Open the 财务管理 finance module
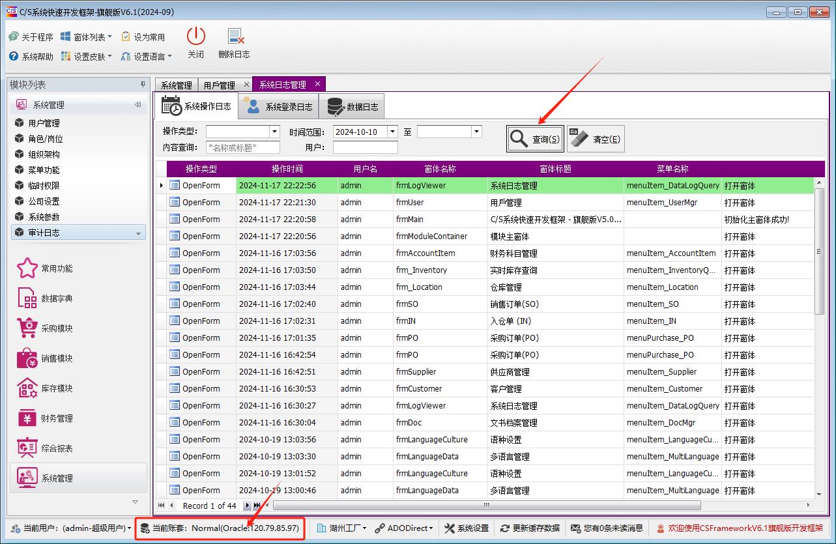 pyautogui.click(x=27, y=418)
